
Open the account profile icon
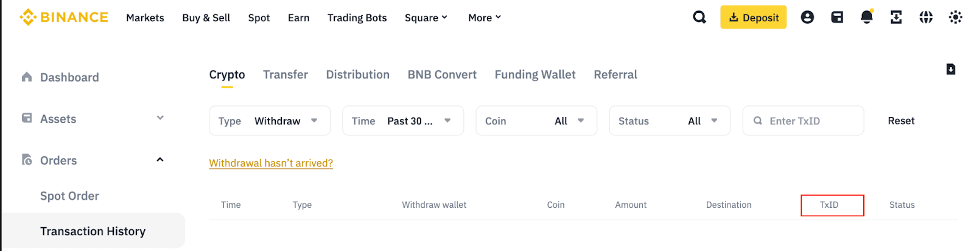coord(807,17)
